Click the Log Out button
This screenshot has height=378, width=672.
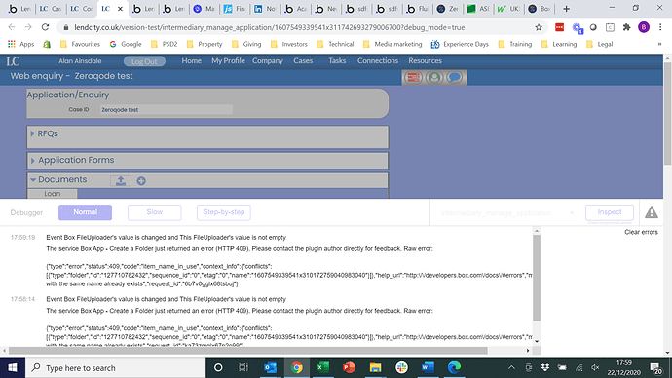pyautogui.click(x=144, y=61)
